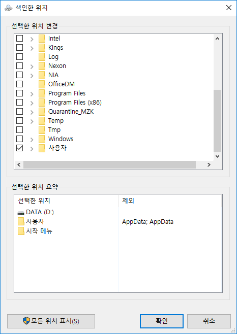Expand the NIA folder node
Image resolution: width=237 pixels, height=334 pixels.
[32, 76]
